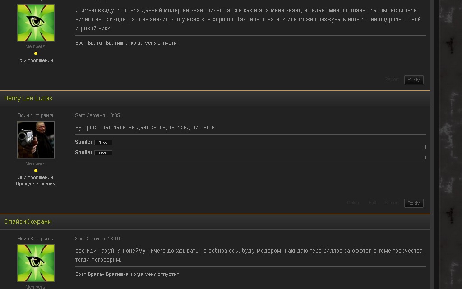Viewport: 462px width, 289px height.
Task: Report Henry Lee Lucas's 18:05 post
Action: (392, 203)
